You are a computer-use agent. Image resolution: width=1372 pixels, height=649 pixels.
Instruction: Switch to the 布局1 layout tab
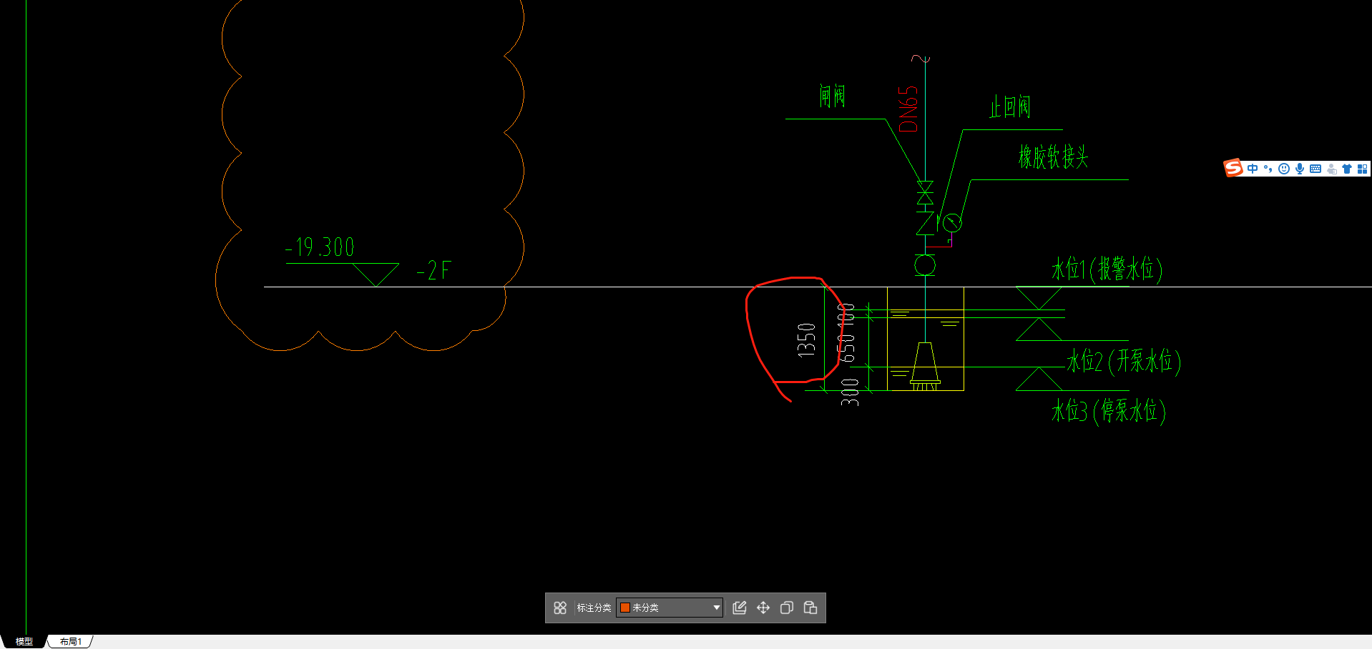(71, 642)
